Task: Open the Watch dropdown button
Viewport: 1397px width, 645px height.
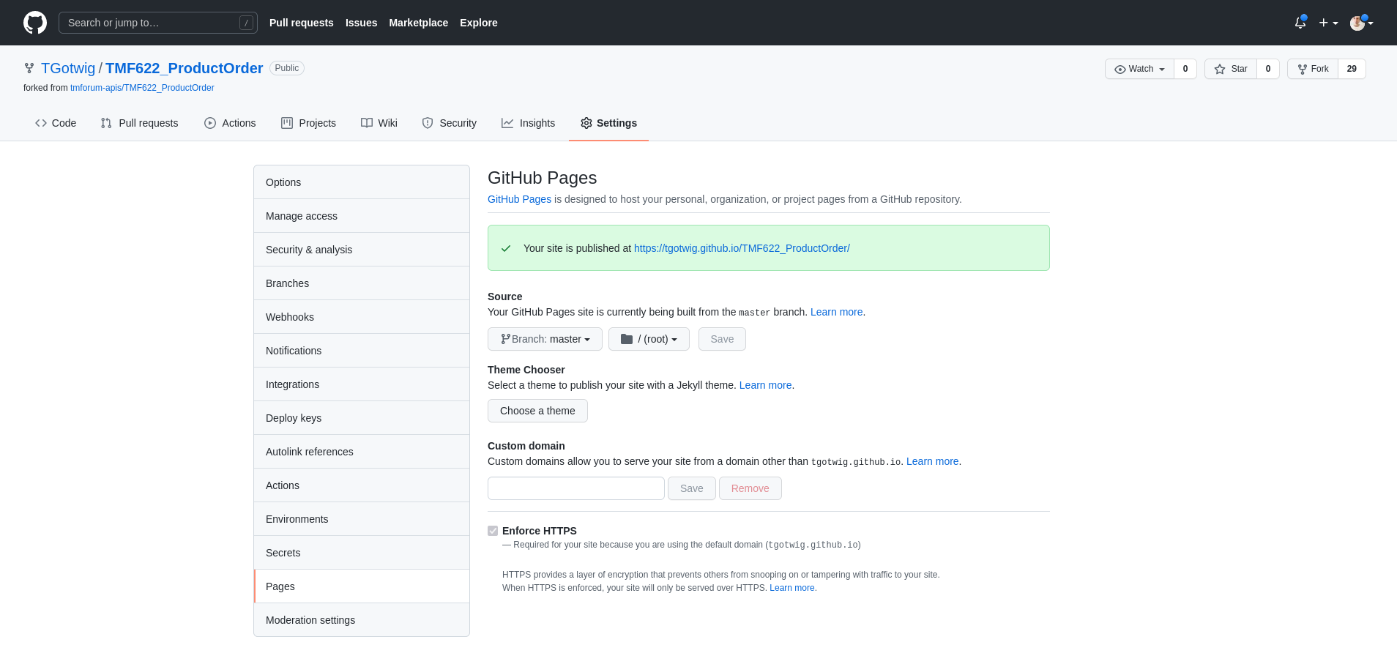Action: point(1139,69)
